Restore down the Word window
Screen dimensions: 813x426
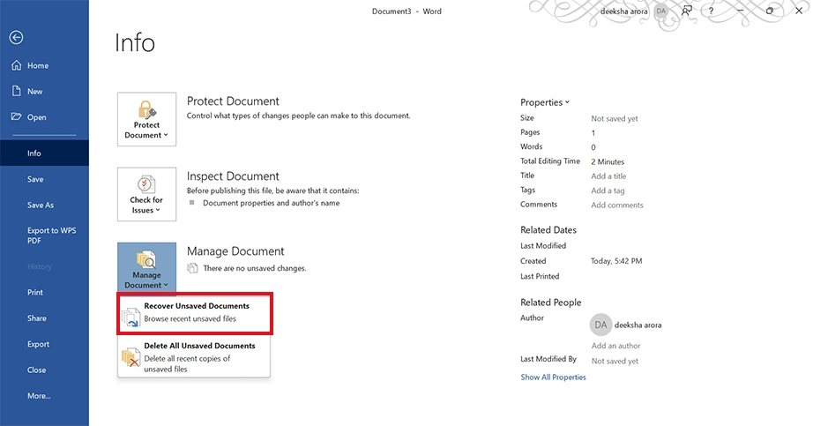(x=770, y=11)
